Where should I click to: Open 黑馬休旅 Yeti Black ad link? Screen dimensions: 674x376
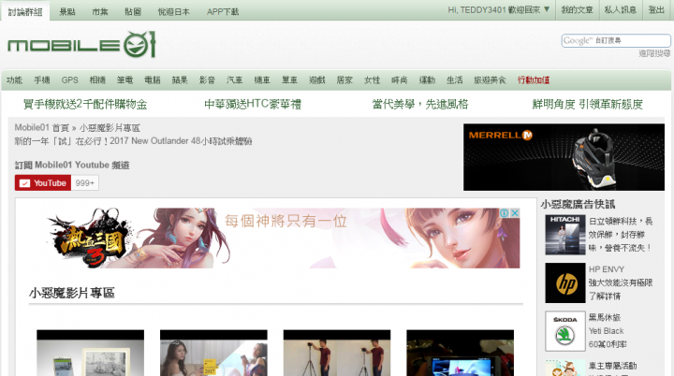608,331
